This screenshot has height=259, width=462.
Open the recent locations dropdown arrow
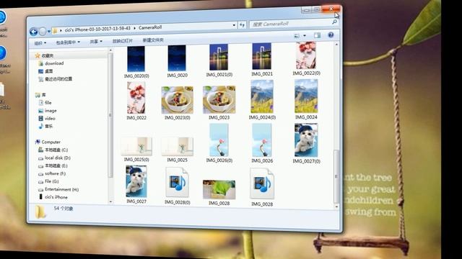[49, 31]
